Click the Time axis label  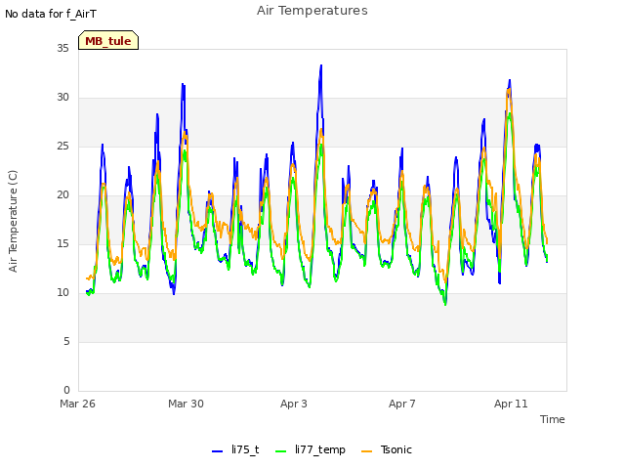coord(553,419)
